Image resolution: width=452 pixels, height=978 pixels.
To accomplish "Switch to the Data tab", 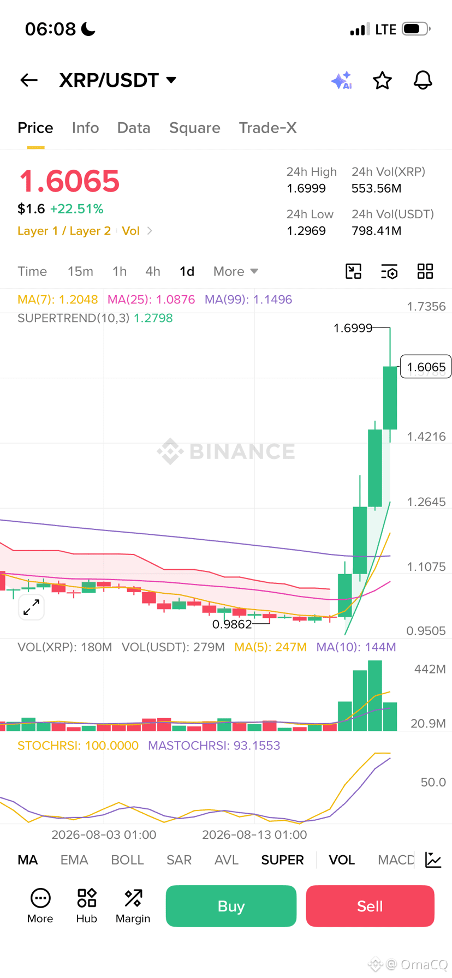I will (134, 128).
